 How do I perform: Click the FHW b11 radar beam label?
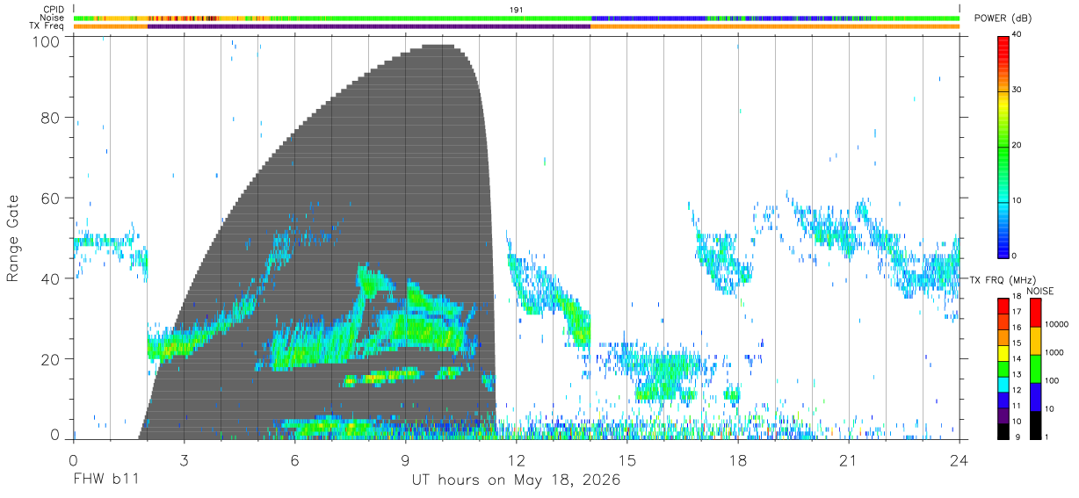106,480
